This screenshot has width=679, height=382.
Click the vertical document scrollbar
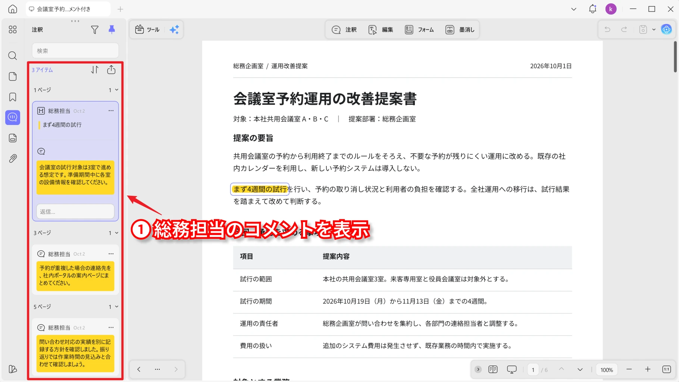(675, 57)
